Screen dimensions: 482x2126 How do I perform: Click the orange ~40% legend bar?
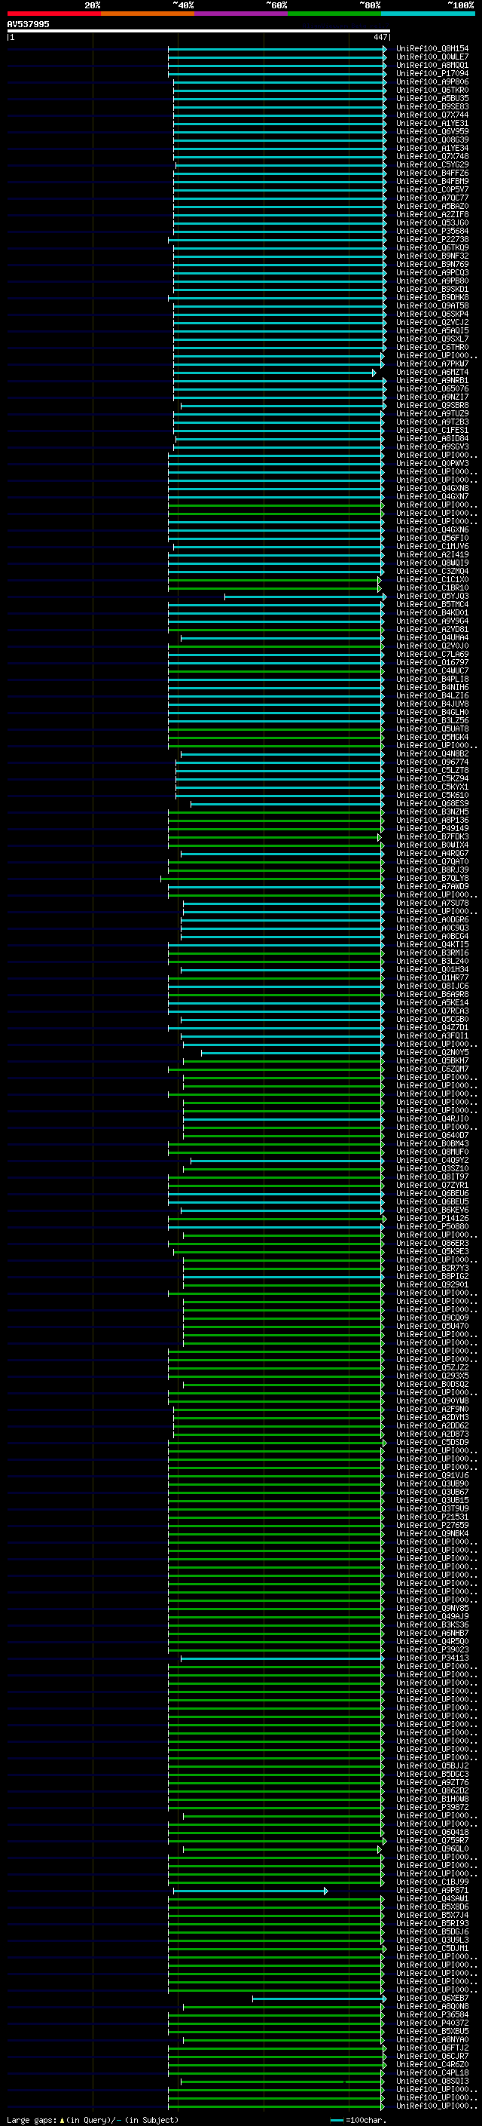(148, 14)
